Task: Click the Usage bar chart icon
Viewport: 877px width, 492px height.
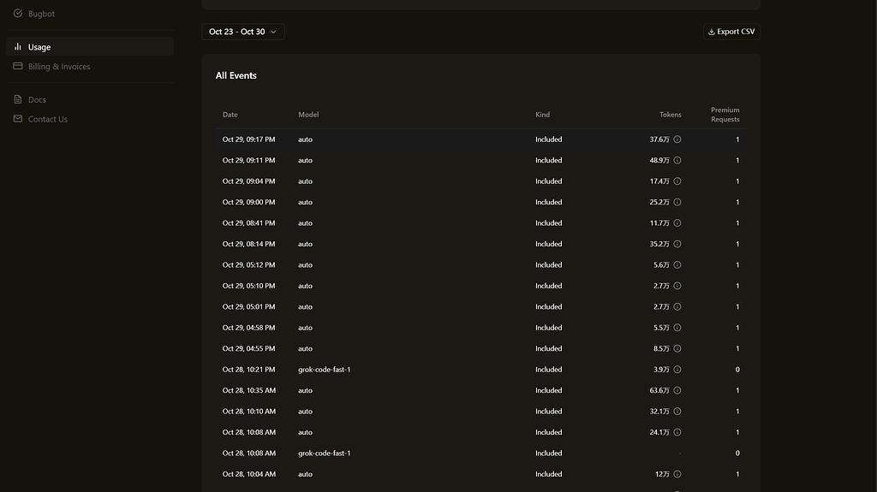Action: pos(18,46)
